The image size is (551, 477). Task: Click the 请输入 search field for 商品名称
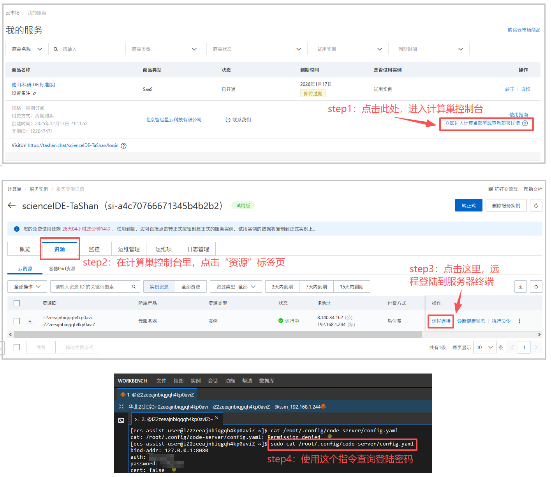(90, 49)
